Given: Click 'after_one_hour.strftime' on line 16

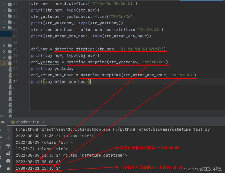Looking at the screenshot, I should coord(108,30).
